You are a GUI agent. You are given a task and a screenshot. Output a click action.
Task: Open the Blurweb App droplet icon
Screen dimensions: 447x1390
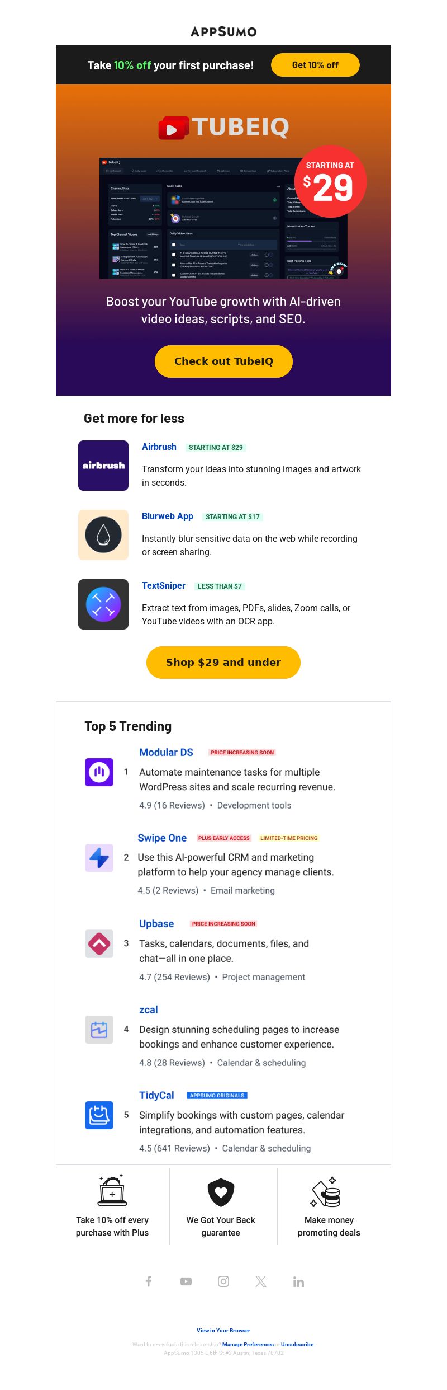103,535
